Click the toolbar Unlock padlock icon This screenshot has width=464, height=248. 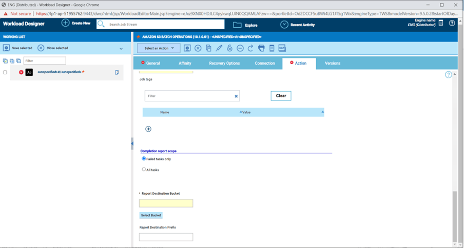229,48
